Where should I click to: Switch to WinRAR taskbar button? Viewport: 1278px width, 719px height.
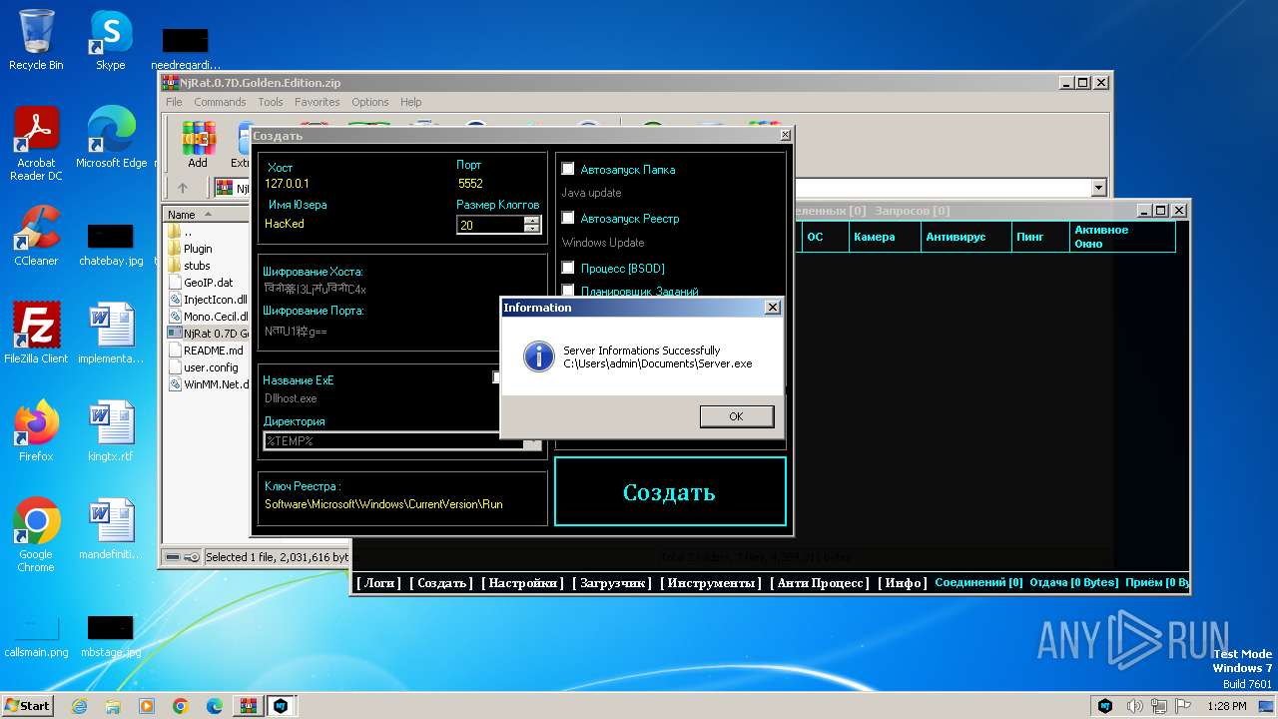click(x=248, y=706)
